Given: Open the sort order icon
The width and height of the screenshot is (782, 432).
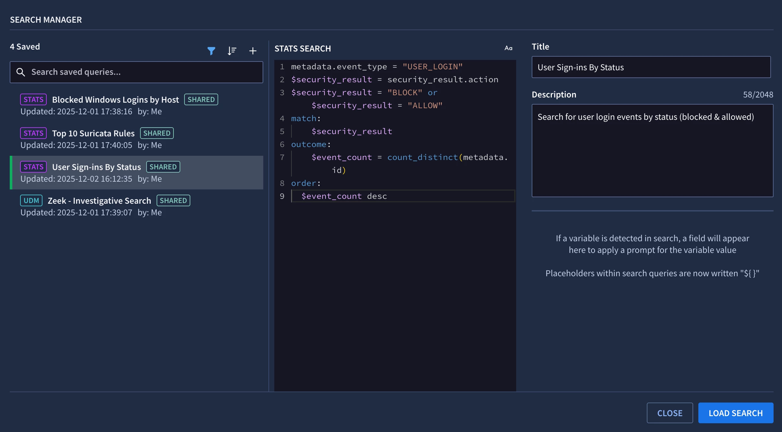Looking at the screenshot, I should [x=232, y=51].
